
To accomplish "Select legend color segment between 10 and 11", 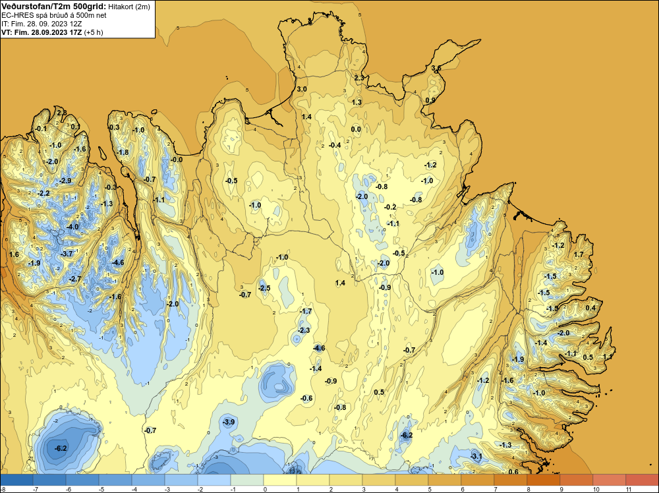I will pos(610,480).
